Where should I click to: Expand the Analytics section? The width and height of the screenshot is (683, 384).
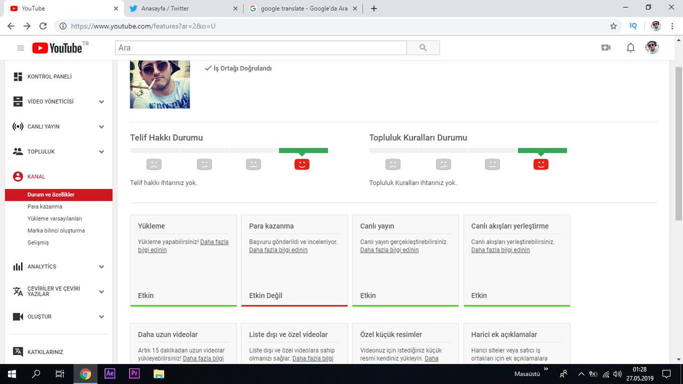(101, 267)
